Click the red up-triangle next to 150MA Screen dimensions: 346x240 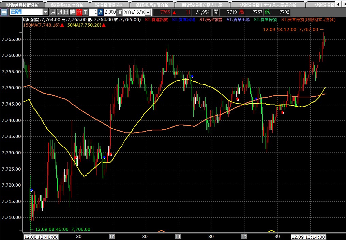coord(62,25)
